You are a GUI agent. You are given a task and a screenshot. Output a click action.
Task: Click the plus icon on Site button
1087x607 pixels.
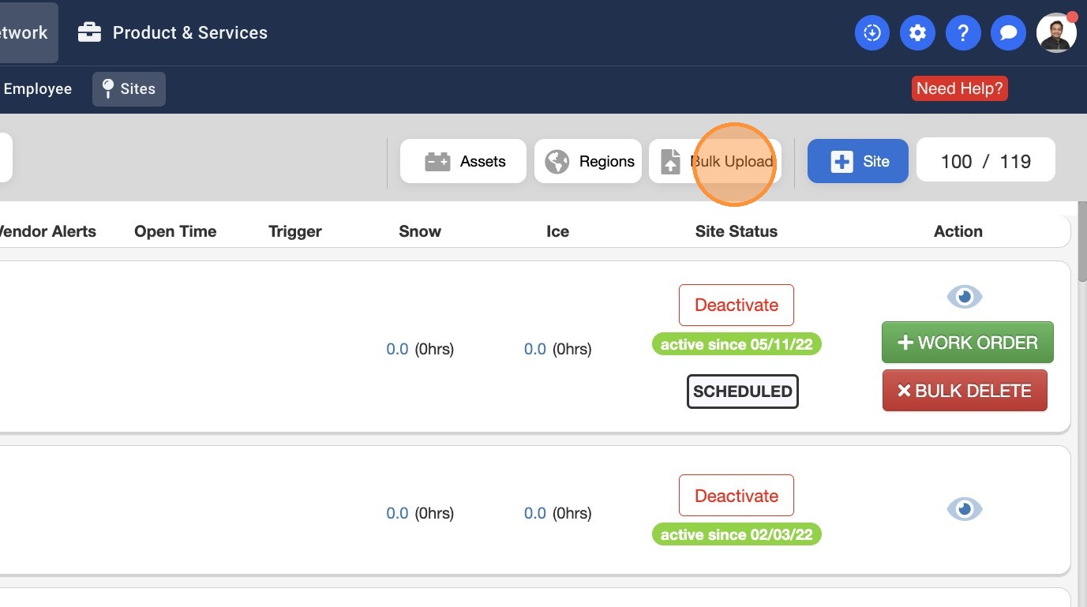(842, 162)
